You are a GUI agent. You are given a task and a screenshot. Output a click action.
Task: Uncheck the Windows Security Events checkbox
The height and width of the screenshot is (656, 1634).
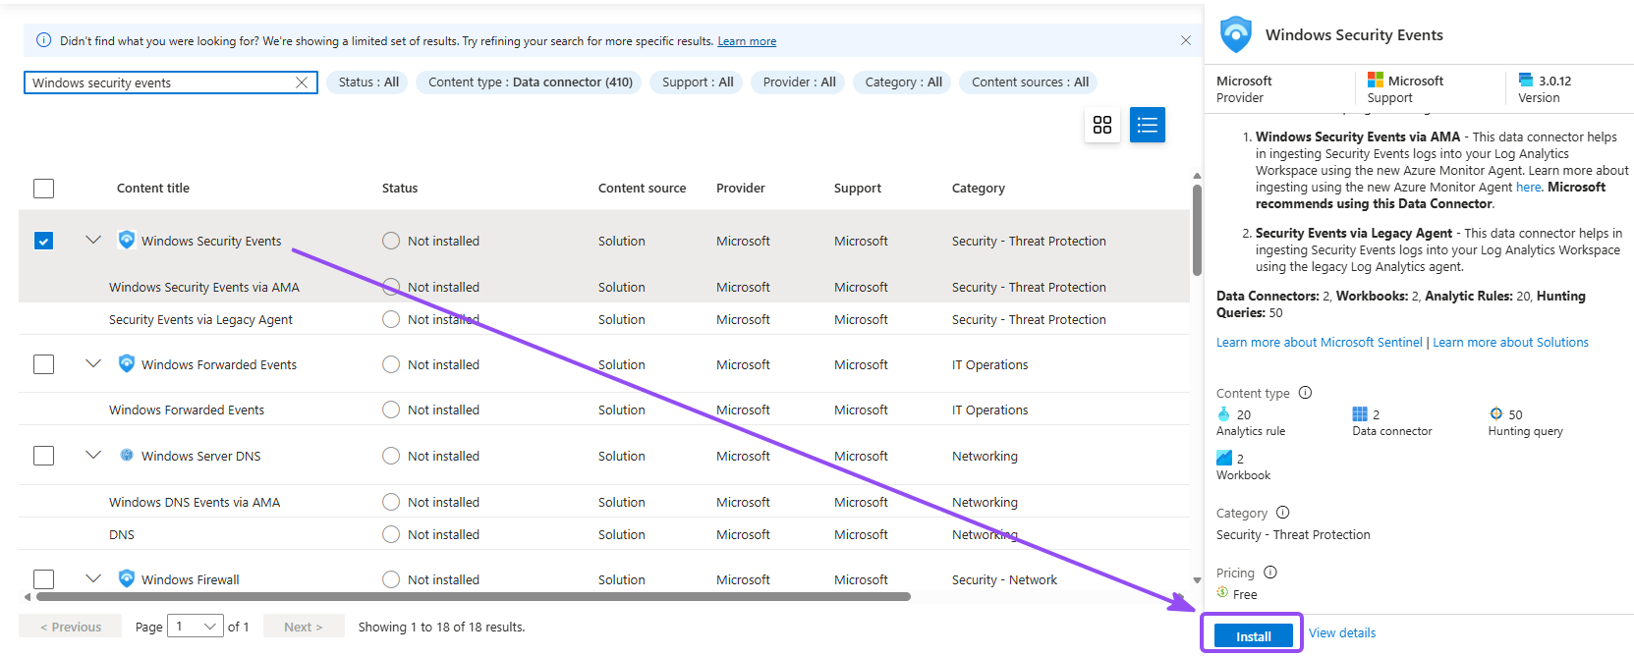point(43,241)
